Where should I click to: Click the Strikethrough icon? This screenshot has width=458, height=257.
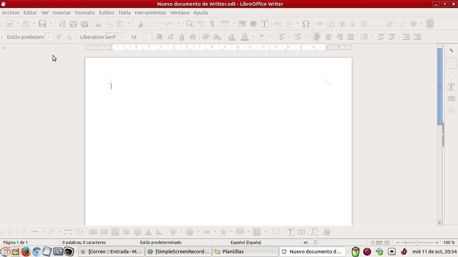click(x=192, y=37)
